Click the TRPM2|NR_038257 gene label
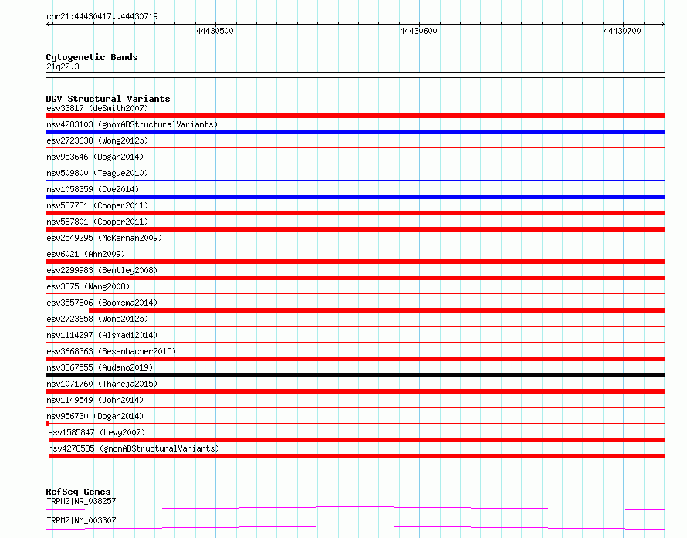The image size is (687, 538). click(81, 501)
